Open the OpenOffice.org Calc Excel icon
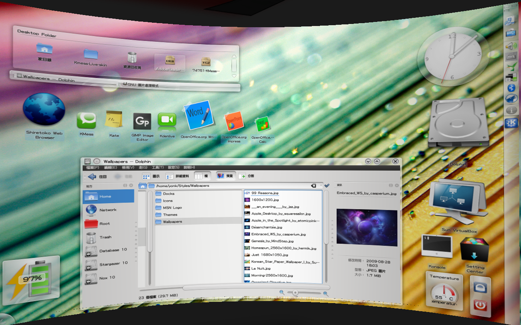This screenshot has width=521, height=325. tap(262, 125)
